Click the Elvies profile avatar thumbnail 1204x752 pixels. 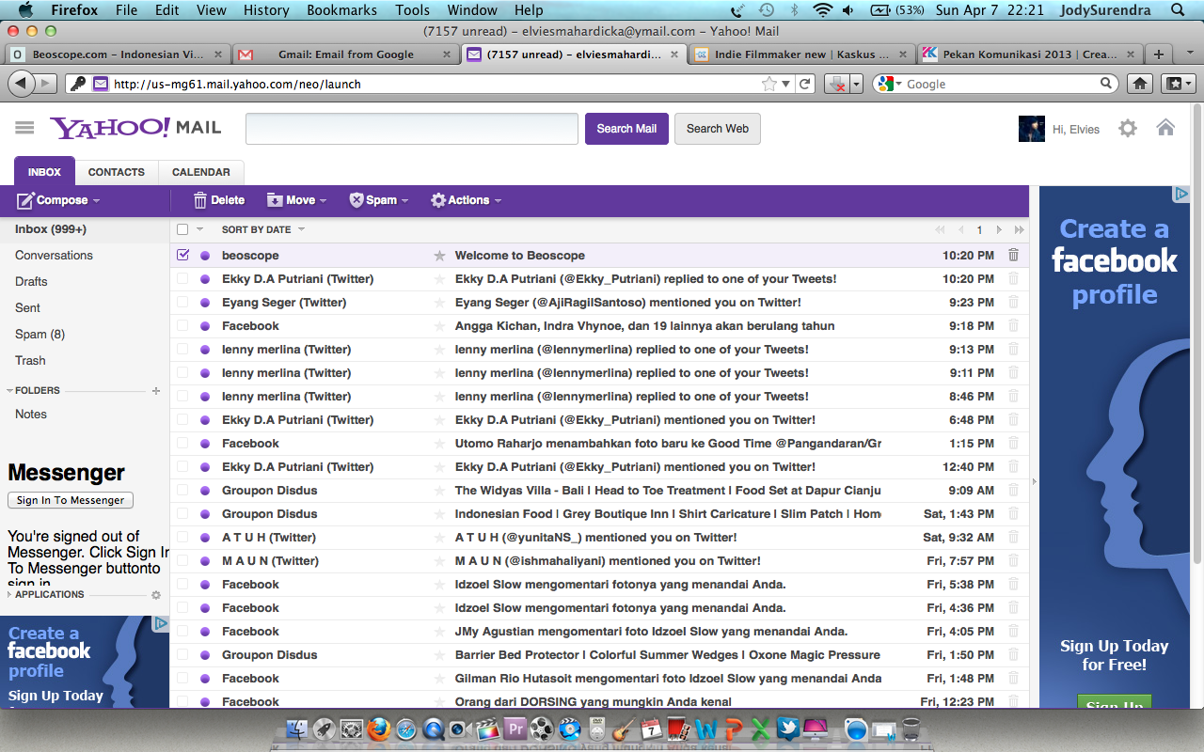coord(1032,129)
